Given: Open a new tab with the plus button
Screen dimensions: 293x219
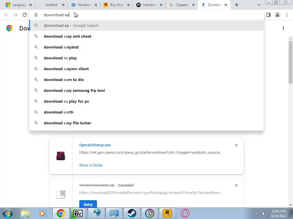Looking at the screenshot, I should click(237, 5).
